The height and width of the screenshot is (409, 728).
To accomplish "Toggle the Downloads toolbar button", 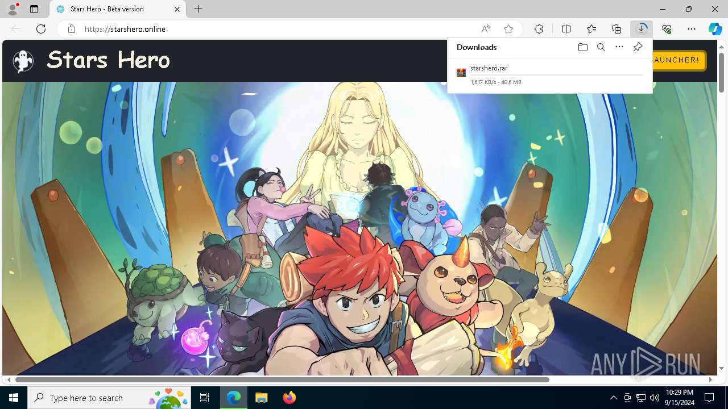I will pyautogui.click(x=642, y=29).
